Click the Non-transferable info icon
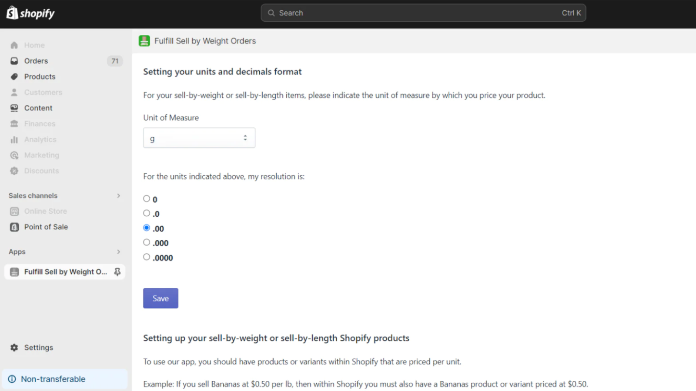Viewport: 696px width, 391px height. [12, 379]
